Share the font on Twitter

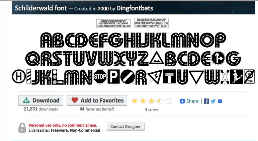[x=213, y=101]
